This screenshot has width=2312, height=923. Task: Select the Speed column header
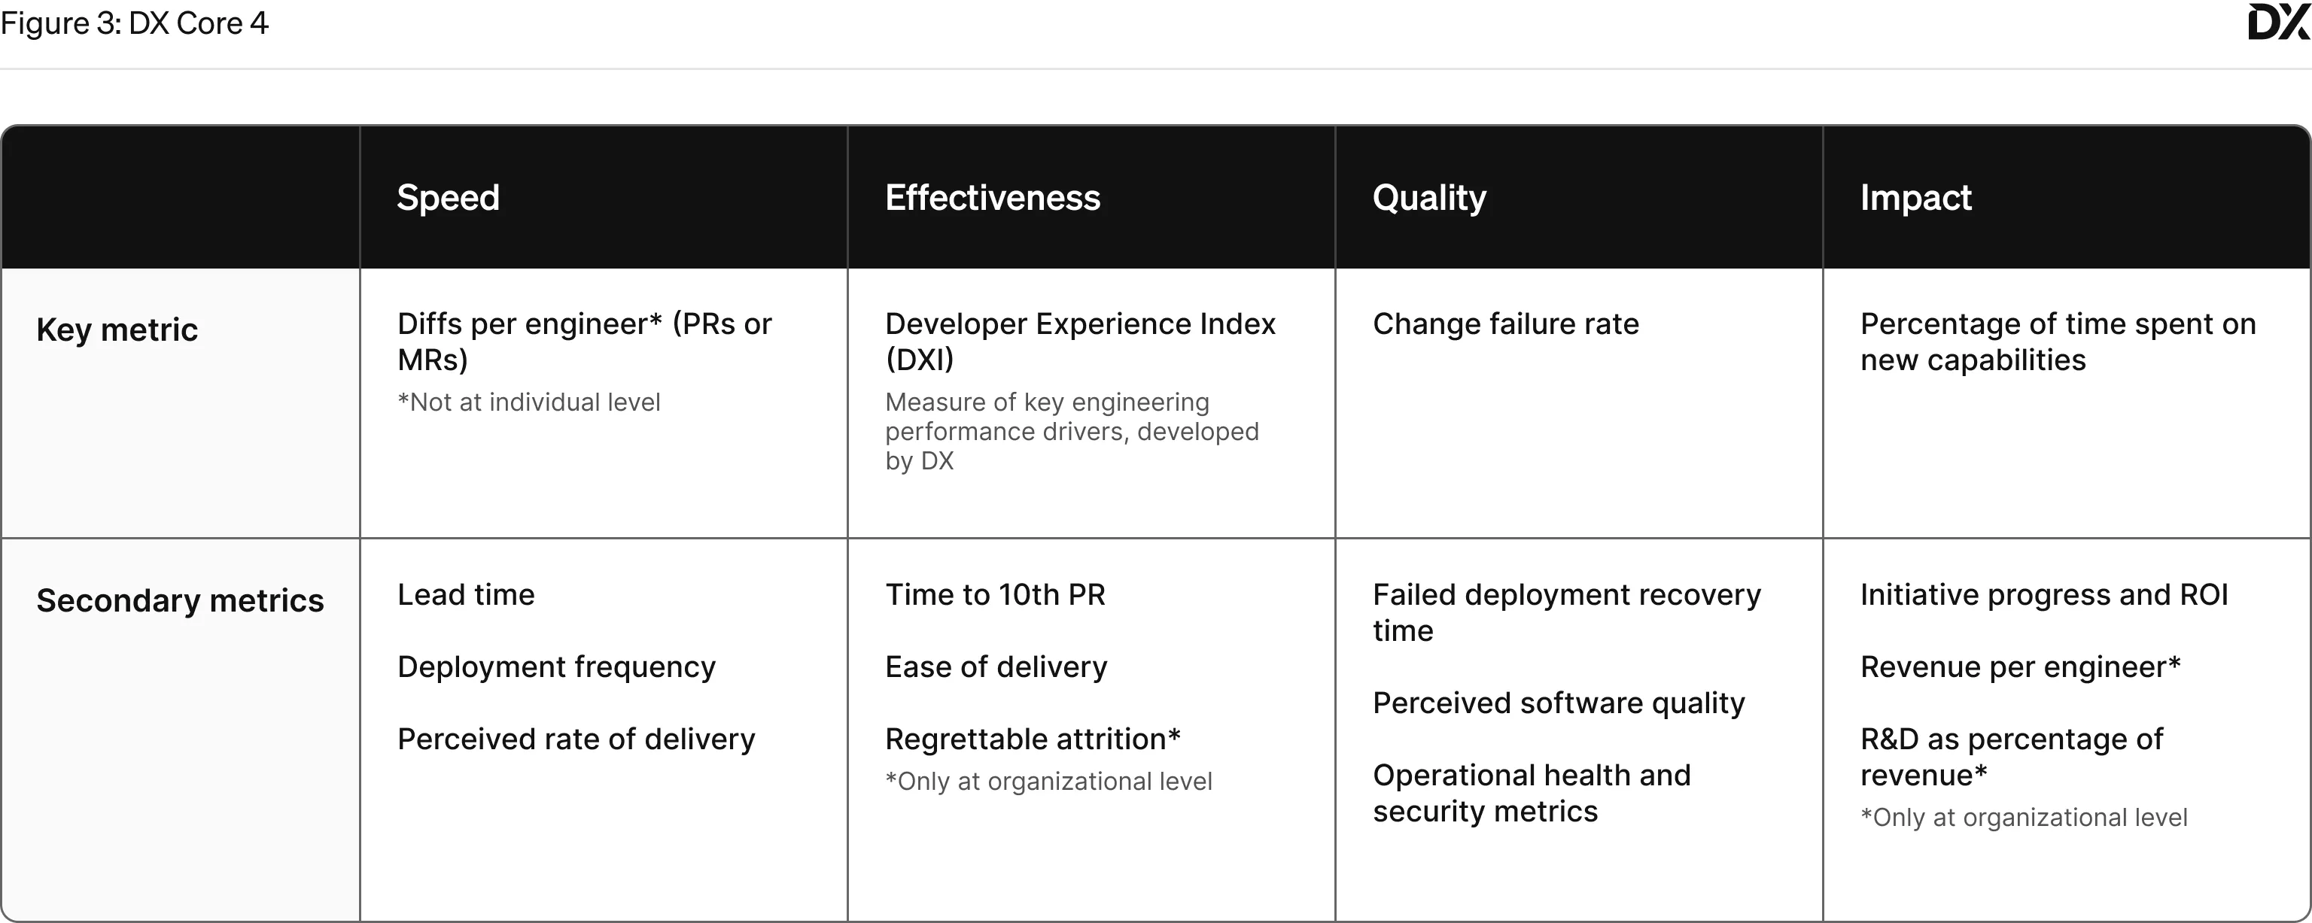pos(448,197)
